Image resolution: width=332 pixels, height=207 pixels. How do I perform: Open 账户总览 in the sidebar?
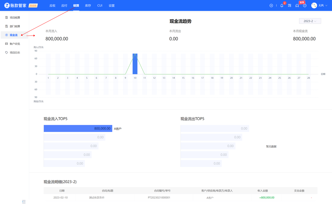pyautogui.click(x=15, y=44)
